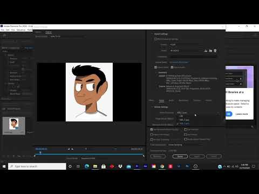Switch to the Output tab
Viewport: 259px width, 194px height.
tap(49, 32)
